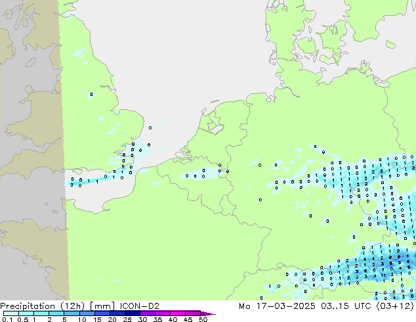
Task: Click the legend label "25"
Action: pyautogui.click(x=127, y=319)
